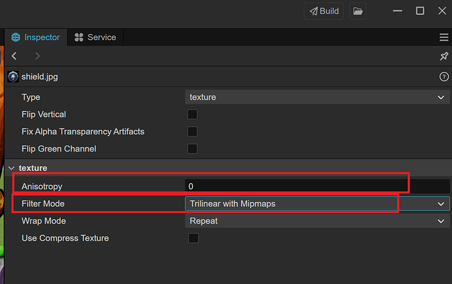This screenshot has height=284, width=452.
Task: Go back with the left arrow
Action: pyautogui.click(x=14, y=56)
